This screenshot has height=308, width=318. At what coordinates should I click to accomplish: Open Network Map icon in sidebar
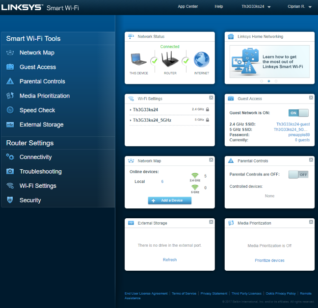coord(10,52)
